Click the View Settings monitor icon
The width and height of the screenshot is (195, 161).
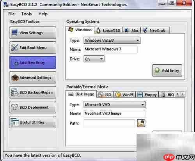pos(14,33)
